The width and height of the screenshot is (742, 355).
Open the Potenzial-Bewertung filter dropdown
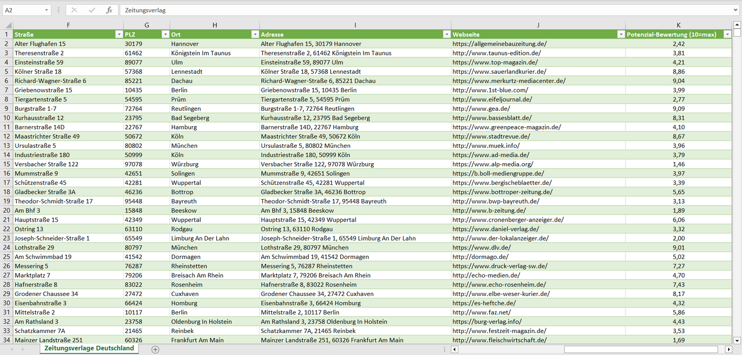coord(727,34)
